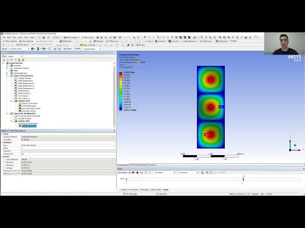Open the edges display globe dropdown icon
This screenshot has width=305, height=228.
click(44, 49)
